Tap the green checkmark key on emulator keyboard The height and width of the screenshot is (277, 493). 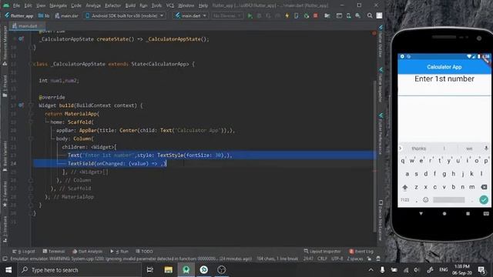pyautogui.click(x=484, y=200)
